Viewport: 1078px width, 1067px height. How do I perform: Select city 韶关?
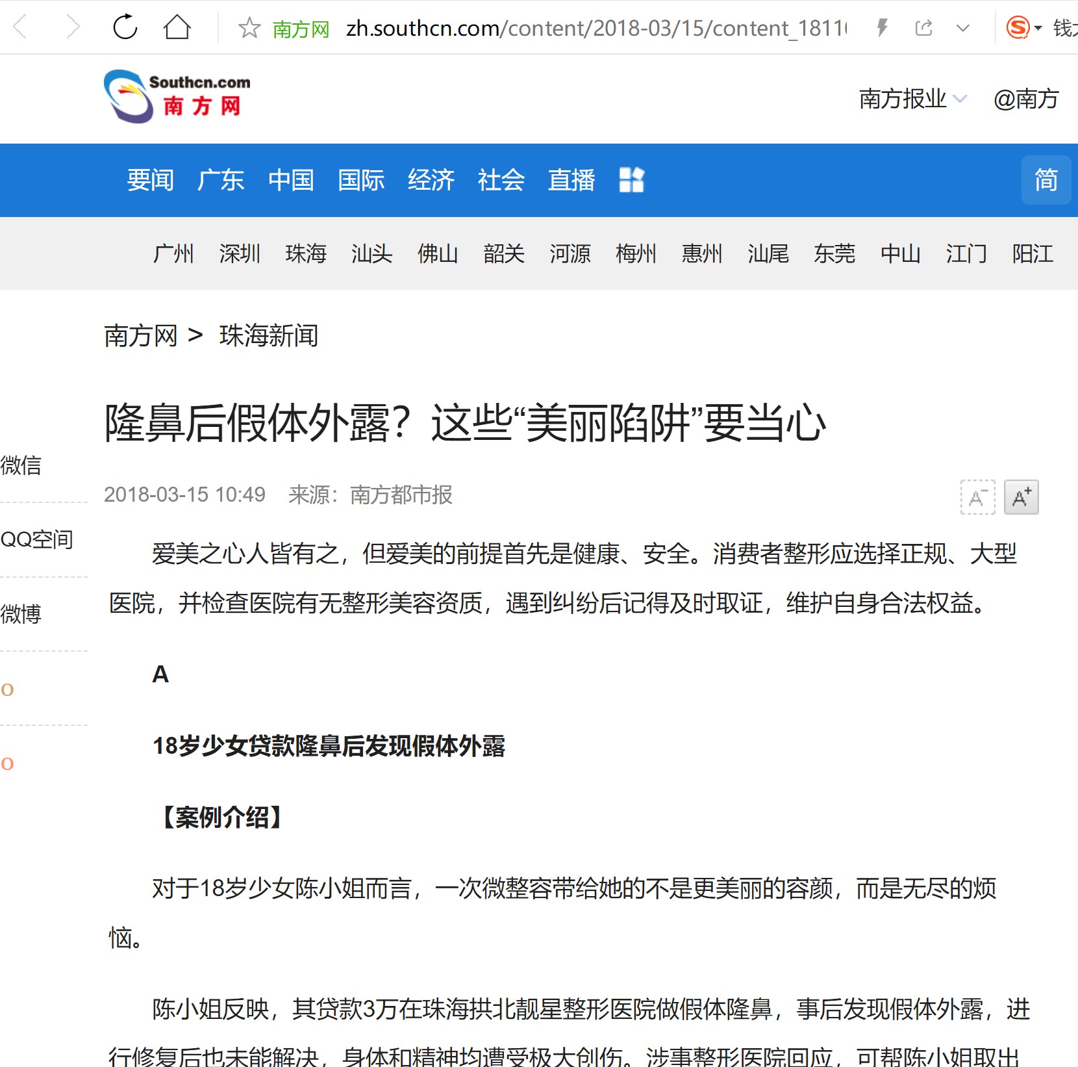coord(504,253)
